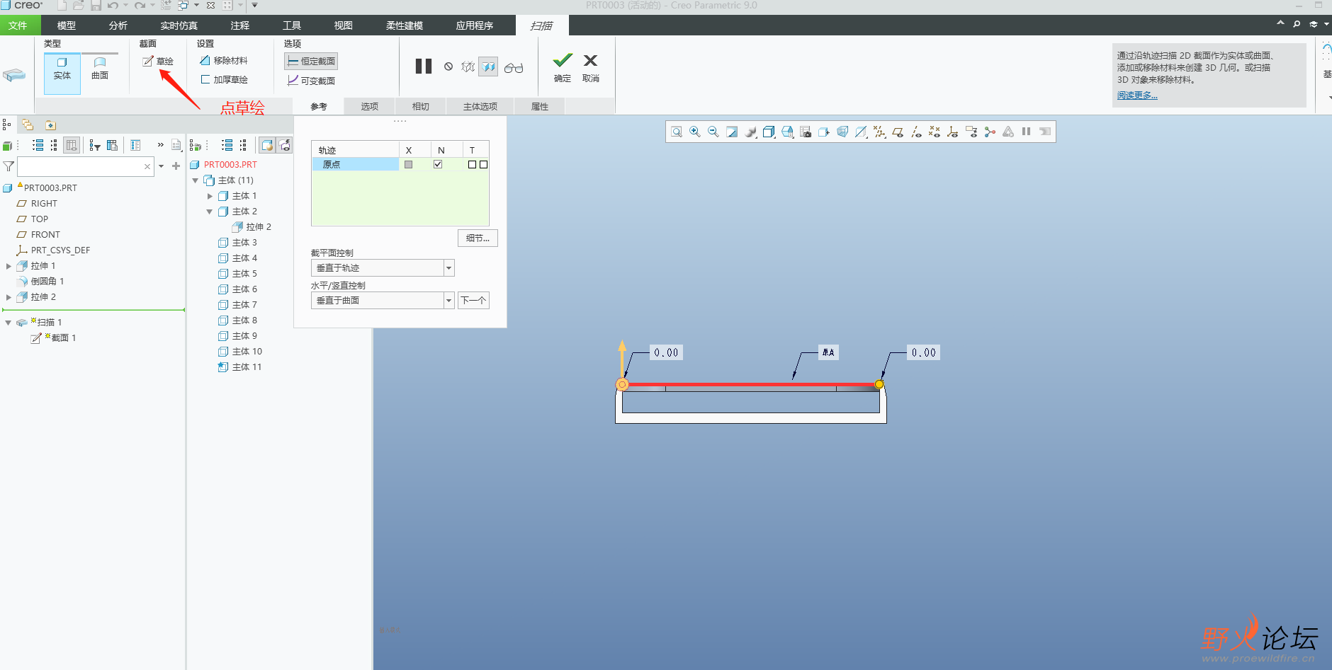1332x670 pixels.
Task: Click the 下一个 button
Action: tap(473, 301)
